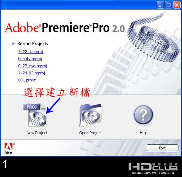Expand the Recent Projects disclosure triangle
The width and height of the screenshot is (182, 177).
coord(13,44)
